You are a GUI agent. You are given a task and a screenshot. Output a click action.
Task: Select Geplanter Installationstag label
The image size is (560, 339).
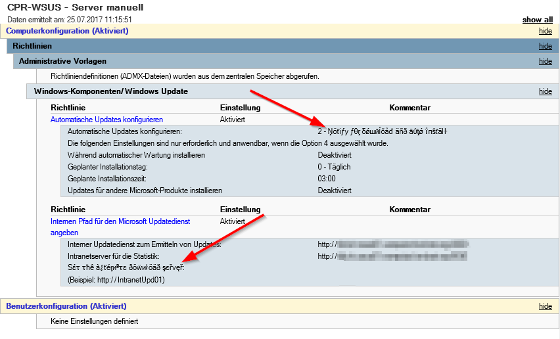point(108,167)
